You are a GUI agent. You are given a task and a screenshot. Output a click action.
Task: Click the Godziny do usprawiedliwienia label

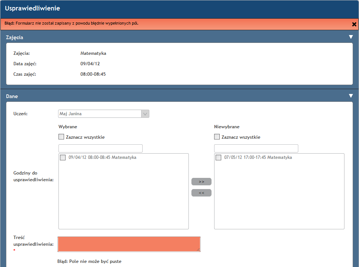(x=34, y=176)
